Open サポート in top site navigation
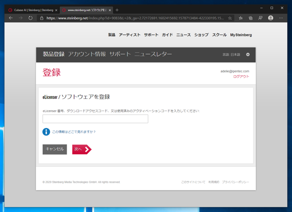 [151, 35]
